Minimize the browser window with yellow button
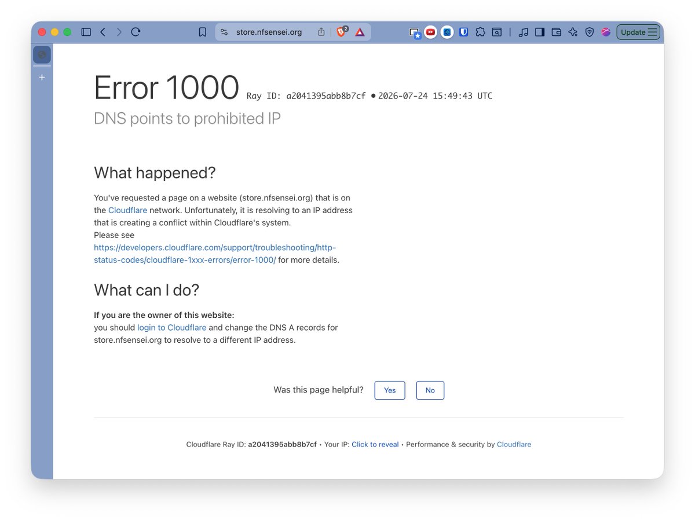This screenshot has width=695, height=520. tap(55, 32)
